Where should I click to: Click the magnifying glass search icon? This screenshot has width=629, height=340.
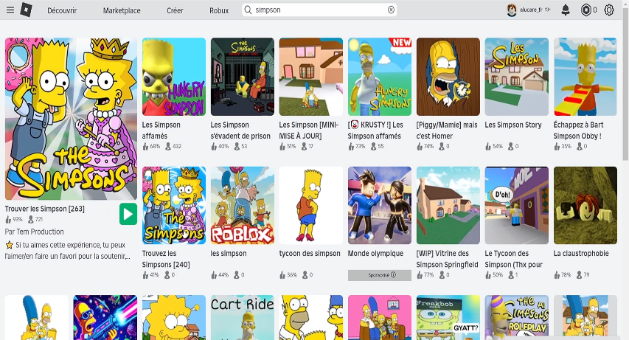pyautogui.click(x=249, y=10)
